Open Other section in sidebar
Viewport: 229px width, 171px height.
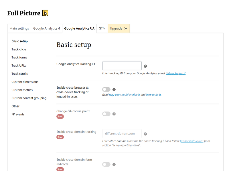click(15, 106)
